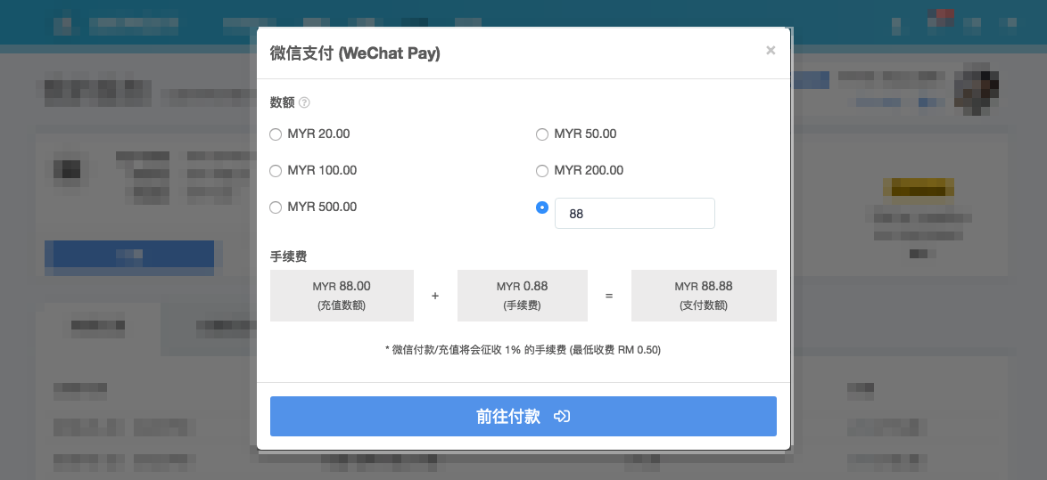The image size is (1047, 480).
Task: Click the MYR 88.00 充值数额 box
Action: click(342, 296)
